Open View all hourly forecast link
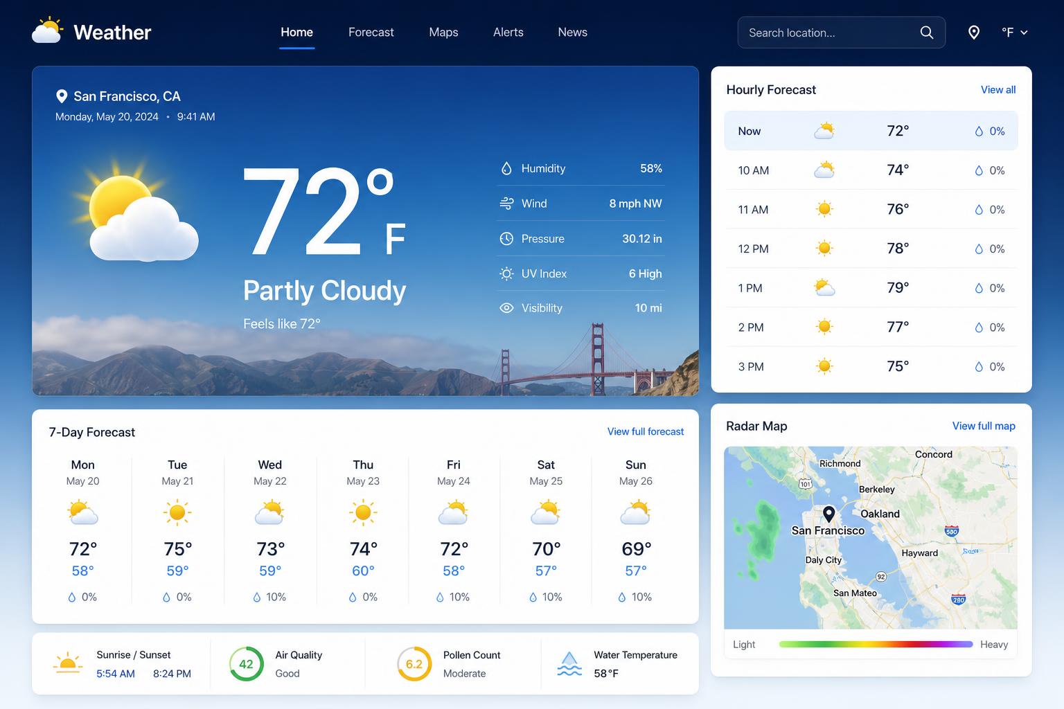This screenshot has height=709, width=1064. click(x=998, y=90)
